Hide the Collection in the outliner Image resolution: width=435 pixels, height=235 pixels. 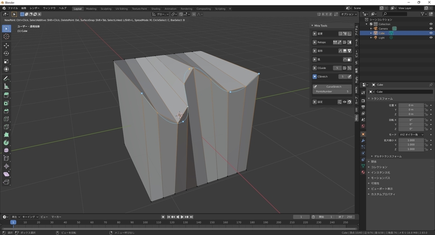click(x=431, y=24)
